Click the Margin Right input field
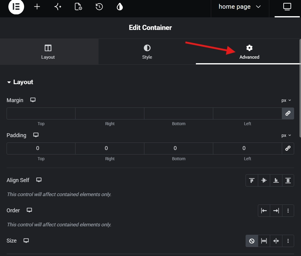 (110, 113)
